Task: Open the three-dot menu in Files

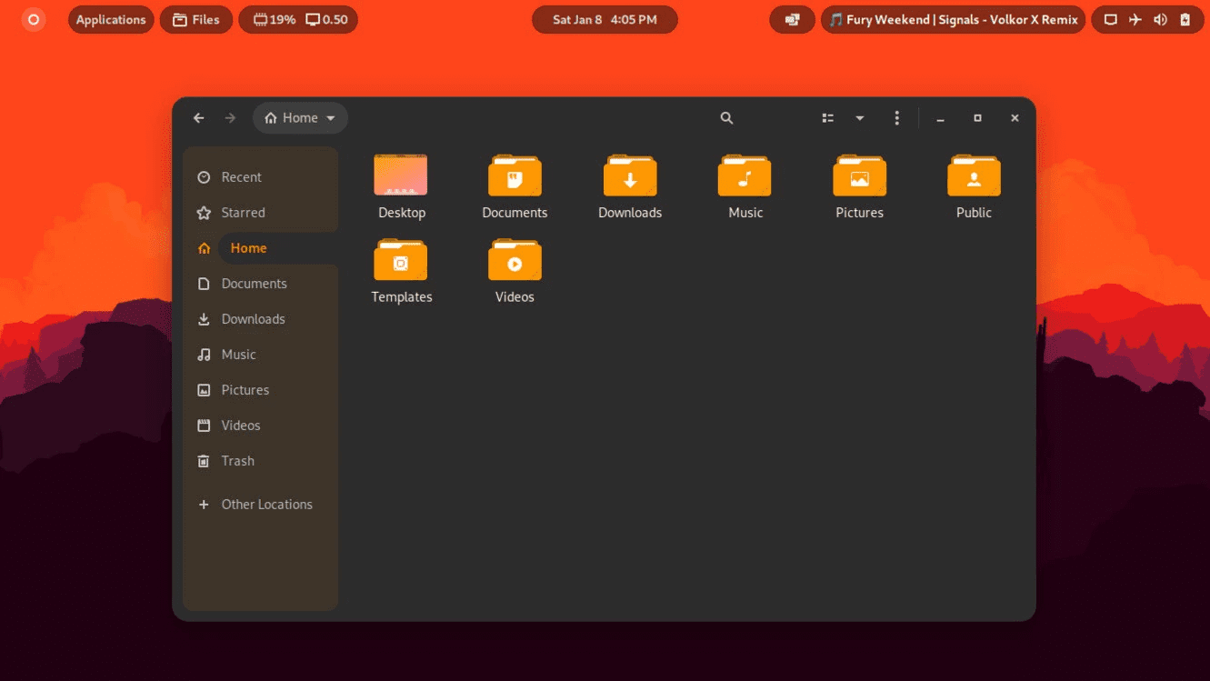Action: [896, 117]
